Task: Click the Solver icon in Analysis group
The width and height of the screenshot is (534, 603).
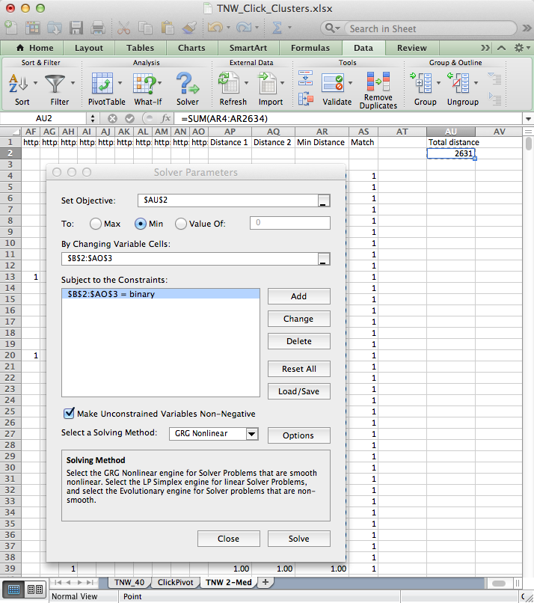Action: [x=187, y=83]
